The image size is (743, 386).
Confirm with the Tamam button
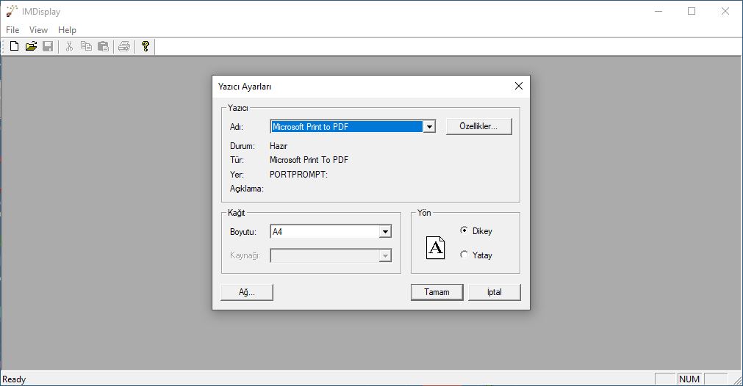pos(437,292)
